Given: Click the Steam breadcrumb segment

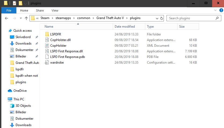Looking at the screenshot, I should [45, 18].
